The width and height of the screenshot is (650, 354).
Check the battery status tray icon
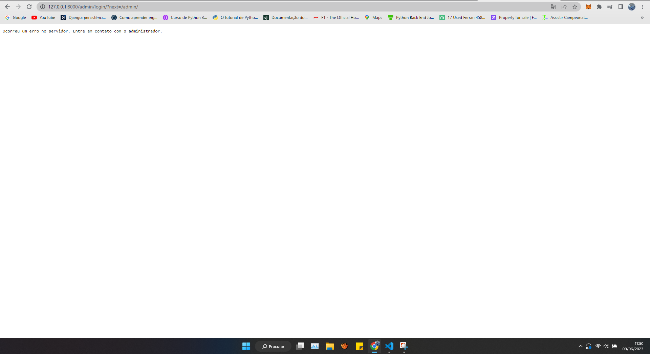point(614,346)
